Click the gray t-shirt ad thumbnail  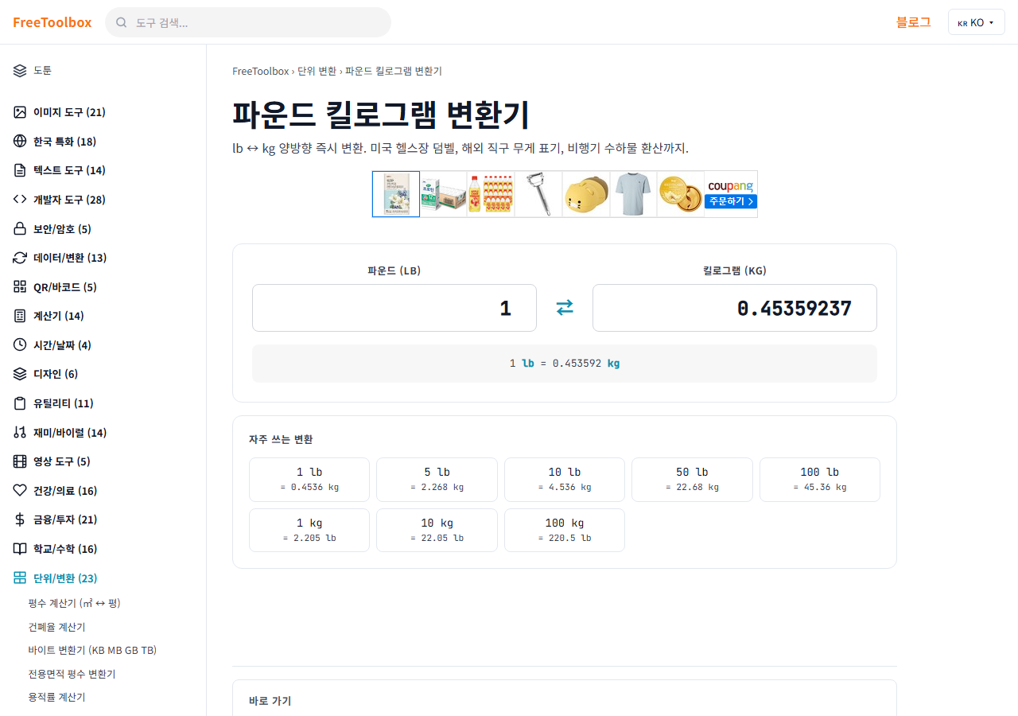click(633, 194)
